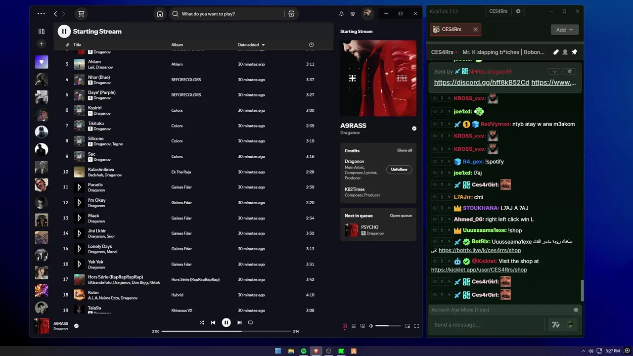
Task: Mute the Spotify volume
Action: tap(371, 326)
